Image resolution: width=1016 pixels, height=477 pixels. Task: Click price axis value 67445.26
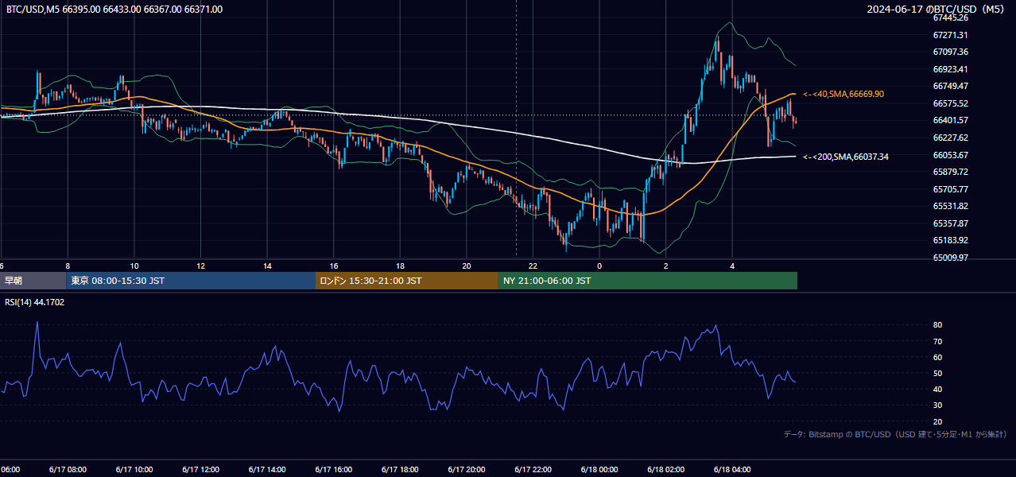(x=951, y=17)
